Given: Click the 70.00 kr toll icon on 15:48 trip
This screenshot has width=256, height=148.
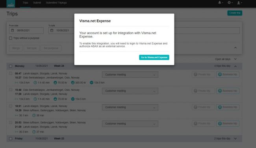Looking at the screenshot, I should pyautogui.click(x=56, y=99).
